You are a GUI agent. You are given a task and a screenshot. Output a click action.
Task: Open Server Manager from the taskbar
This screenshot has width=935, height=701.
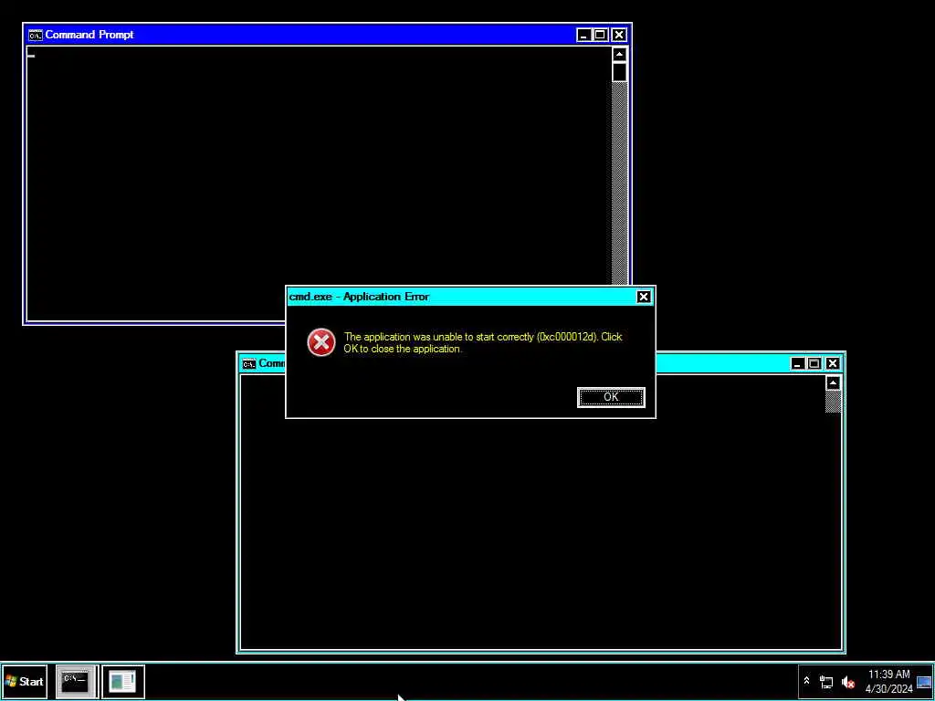point(123,681)
